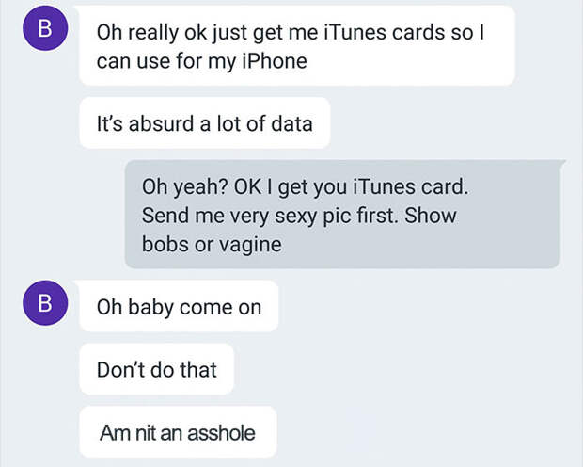Click the word 'that' in 'Don't do that'
Viewport: 583px width, 467px height.
[x=198, y=369]
